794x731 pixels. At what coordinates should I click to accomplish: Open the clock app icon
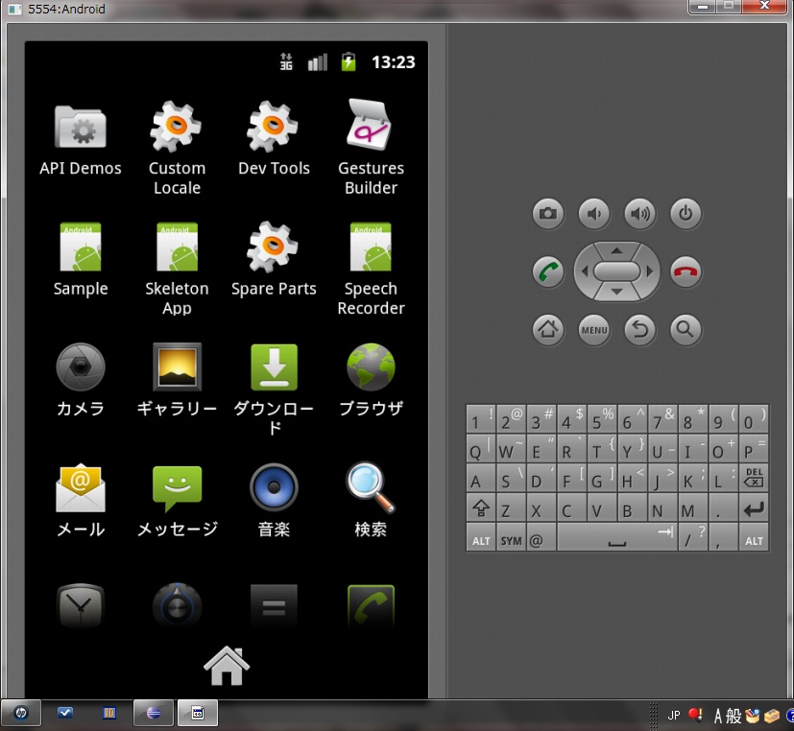pyautogui.click(x=81, y=605)
